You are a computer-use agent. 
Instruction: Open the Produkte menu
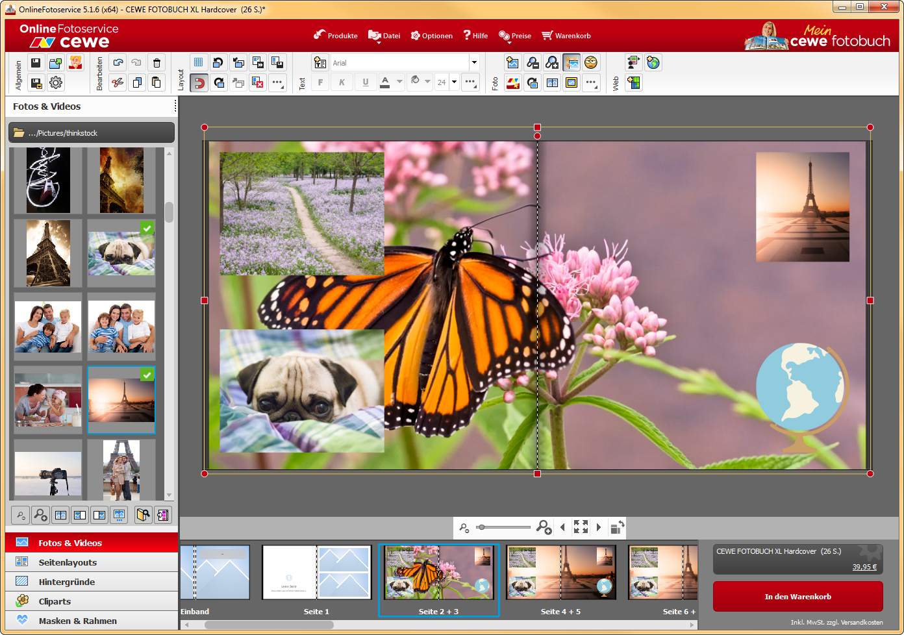336,36
